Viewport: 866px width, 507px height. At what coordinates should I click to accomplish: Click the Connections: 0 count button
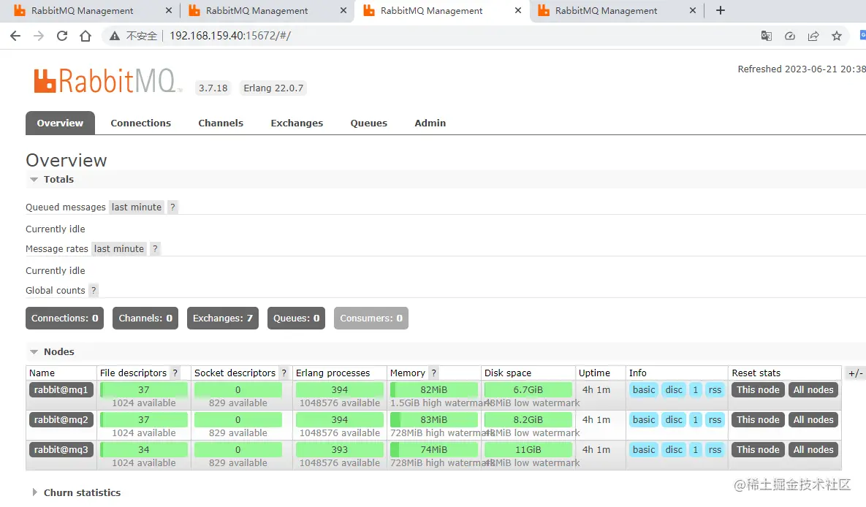(x=64, y=318)
